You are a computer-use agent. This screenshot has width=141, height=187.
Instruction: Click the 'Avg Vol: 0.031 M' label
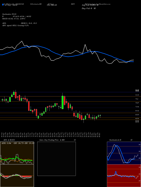[90, 5]
